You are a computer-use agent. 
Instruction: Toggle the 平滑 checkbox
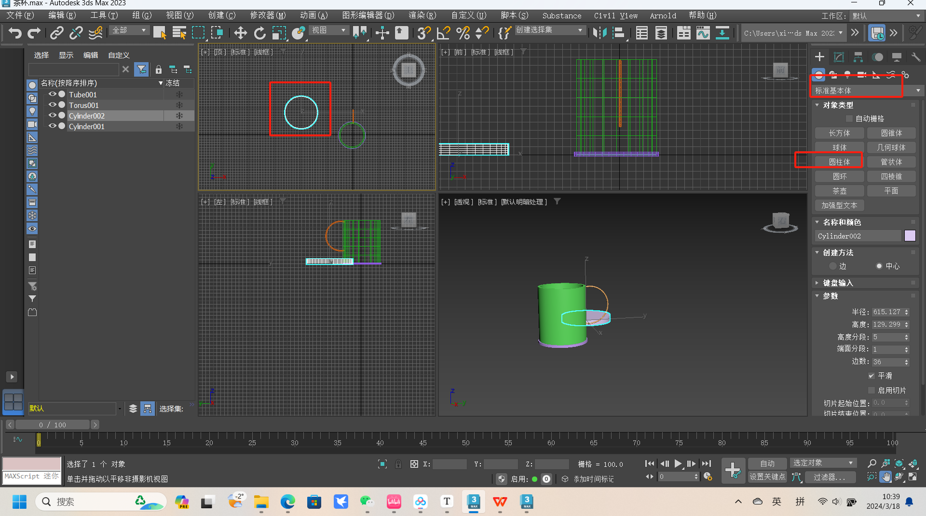872,376
